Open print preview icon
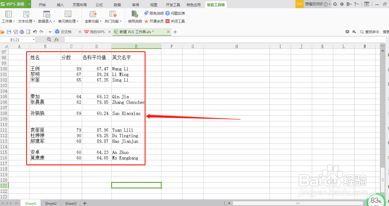Image resolution: width=389 pixels, height=206 pixels. tap(28, 32)
